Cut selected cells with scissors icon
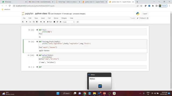This screenshot has height=96, width=172. coord(30,22)
